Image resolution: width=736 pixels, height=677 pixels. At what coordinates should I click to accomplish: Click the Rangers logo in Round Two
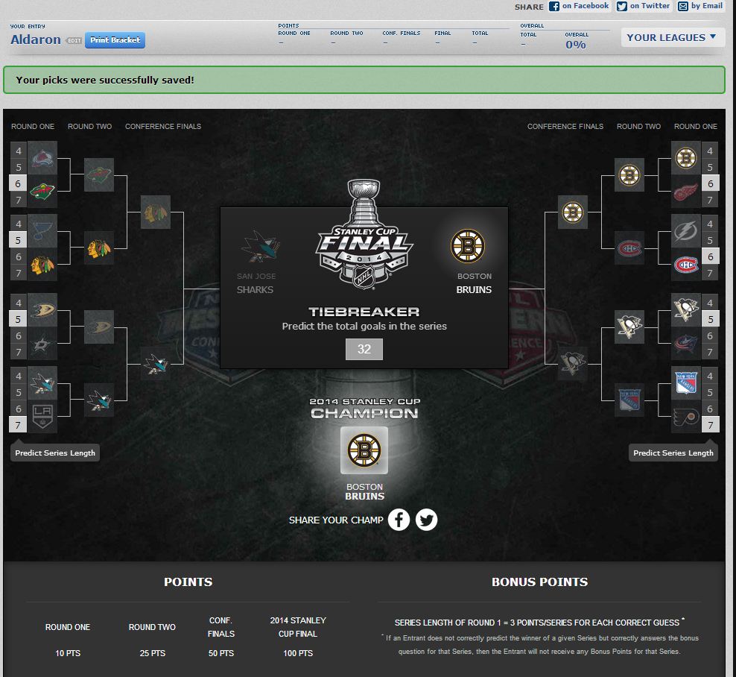tap(629, 400)
